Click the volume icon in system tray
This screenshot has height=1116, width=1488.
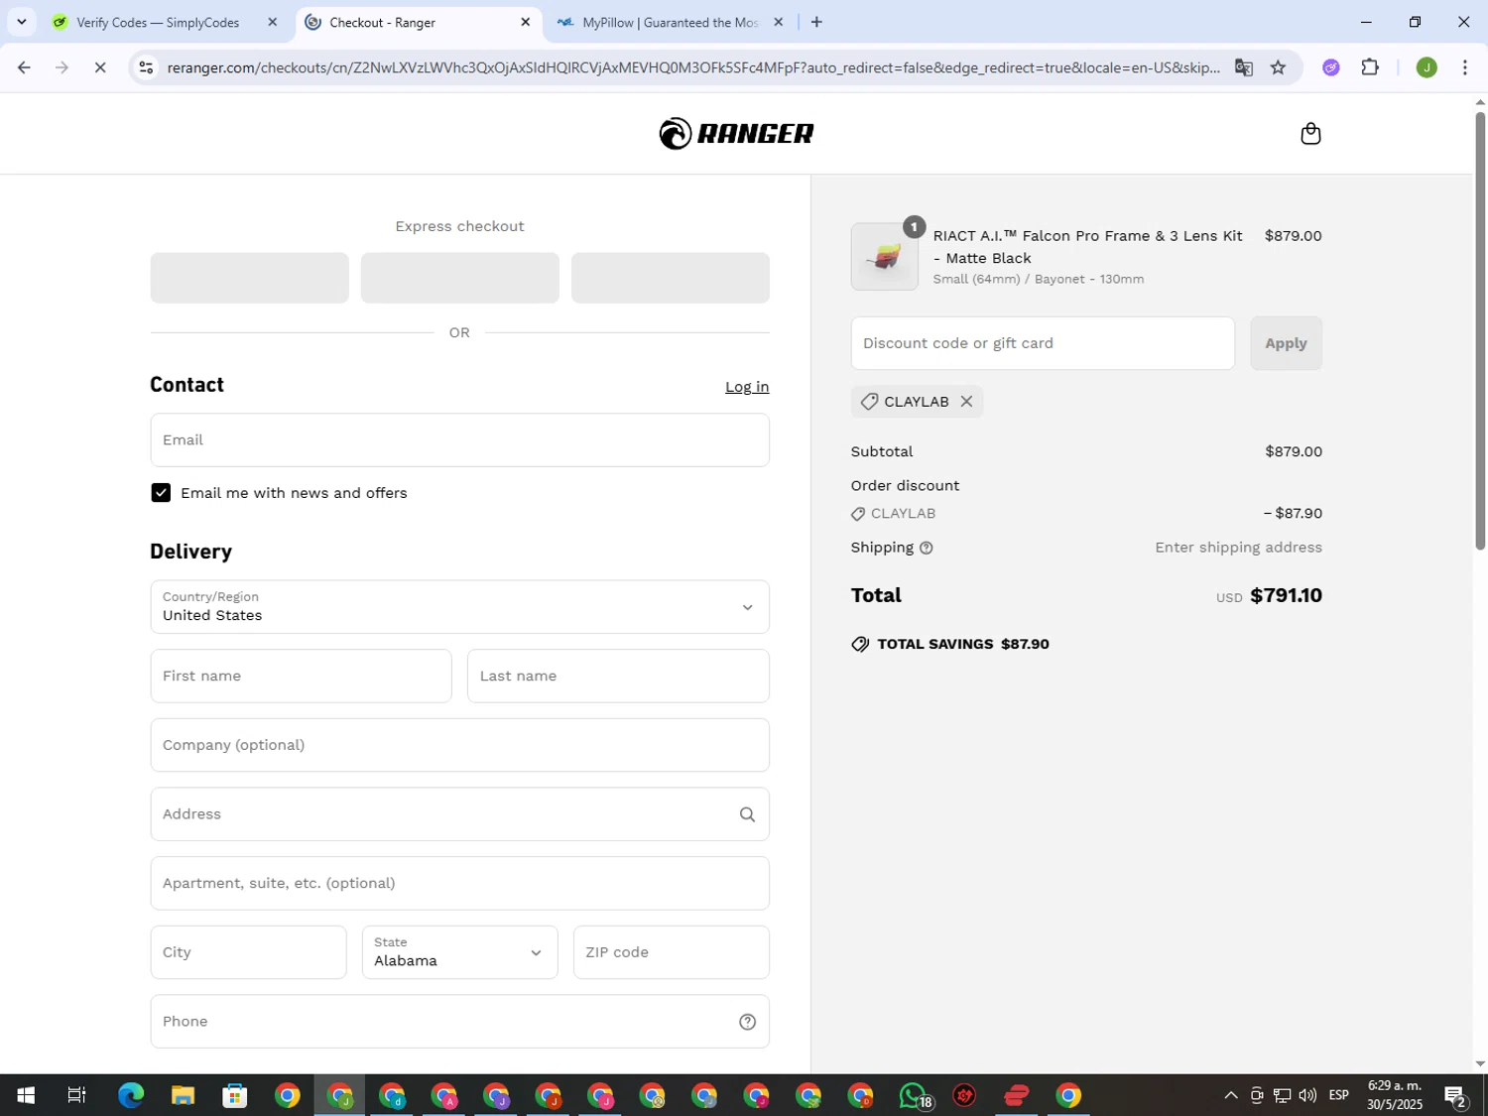coord(1307,1095)
